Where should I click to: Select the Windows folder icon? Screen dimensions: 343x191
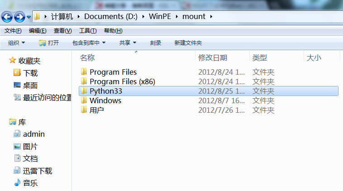(84, 100)
